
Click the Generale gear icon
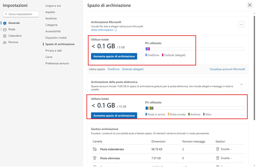(5, 23)
